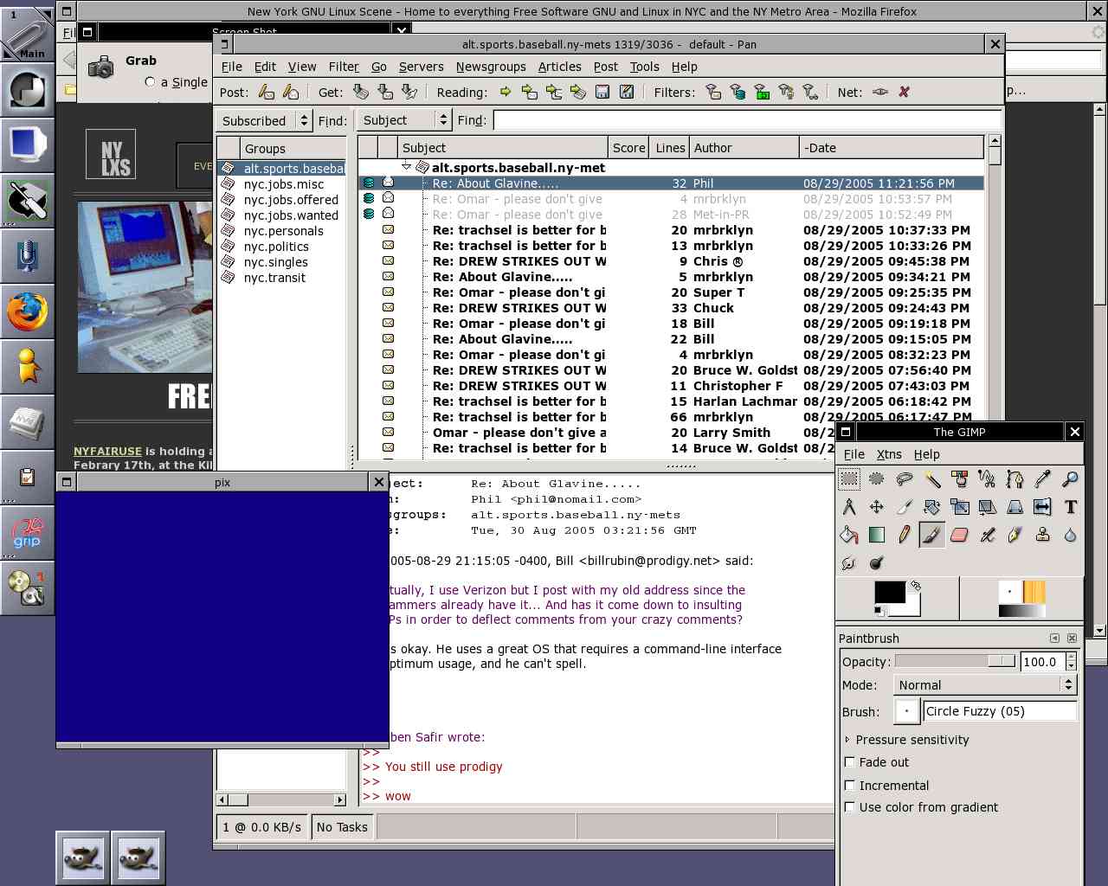Select the Paths tool in GIMP

click(x=1015, y=478)
